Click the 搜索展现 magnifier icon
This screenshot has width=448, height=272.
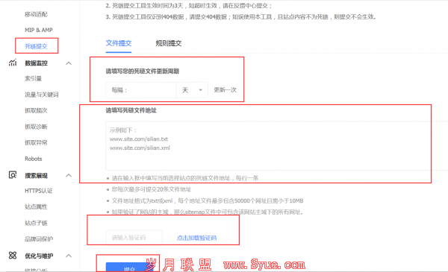[x=13, y=175]
